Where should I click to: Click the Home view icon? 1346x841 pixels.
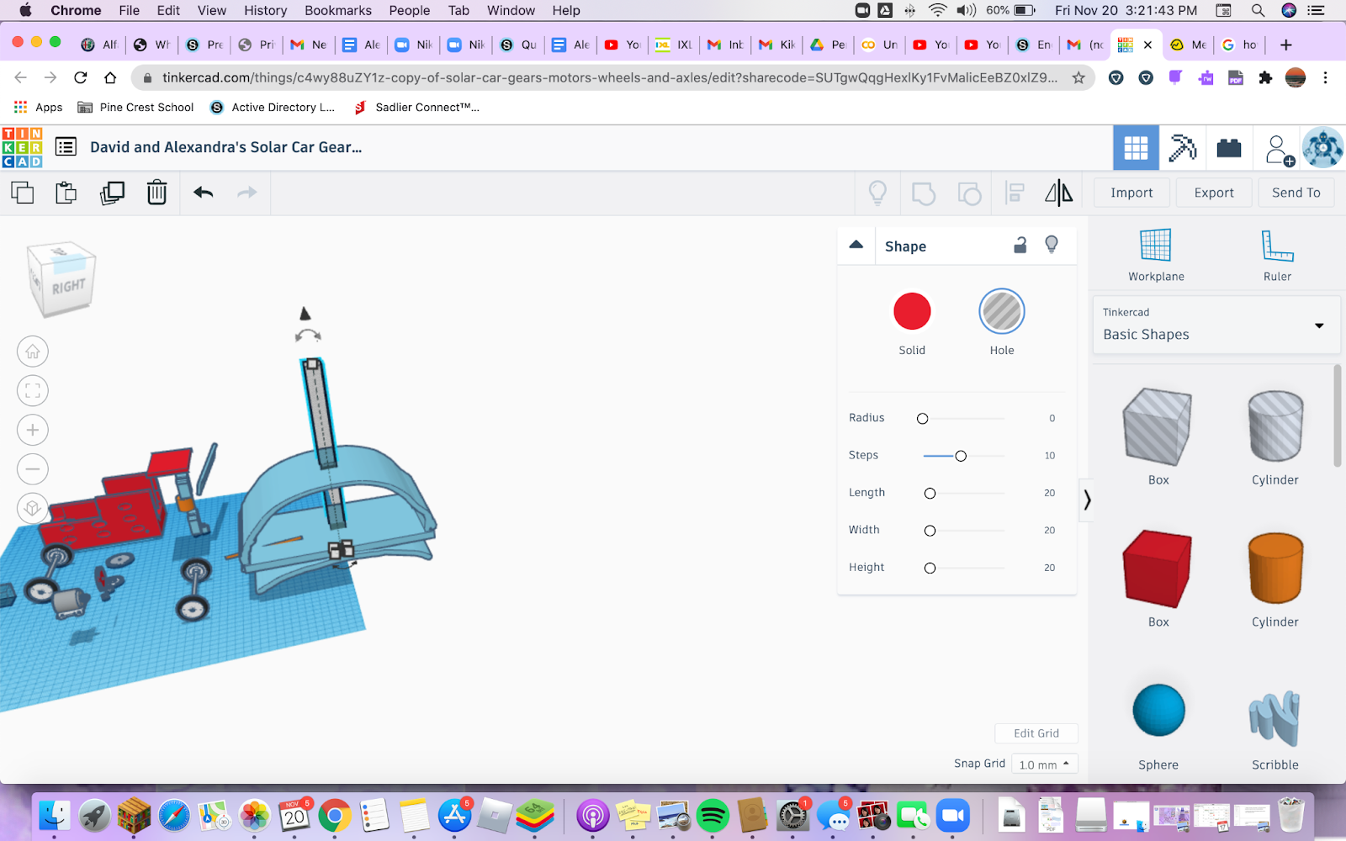(x=33, y=352)
